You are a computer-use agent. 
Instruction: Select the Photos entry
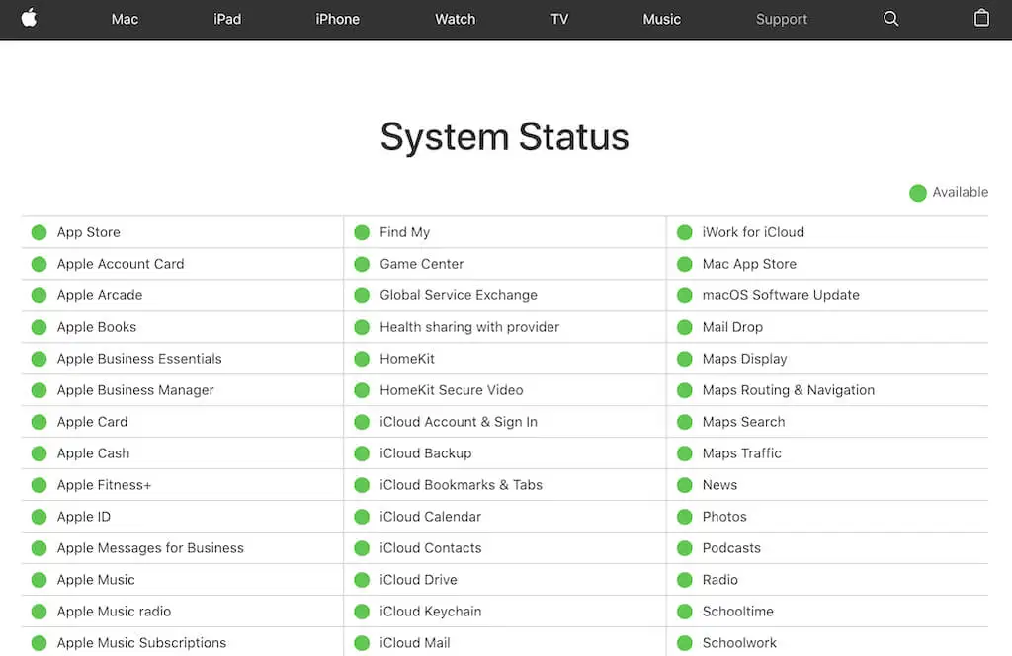point(724,517)
